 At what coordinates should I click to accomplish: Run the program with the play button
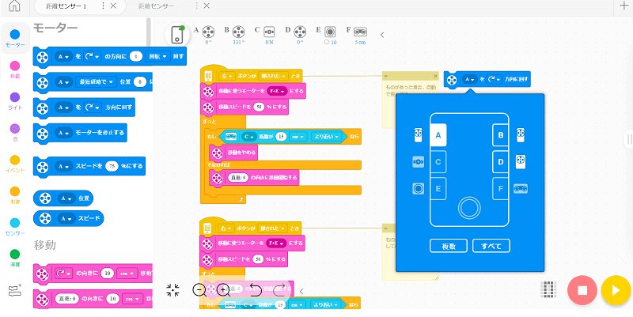tap(616, 290)
